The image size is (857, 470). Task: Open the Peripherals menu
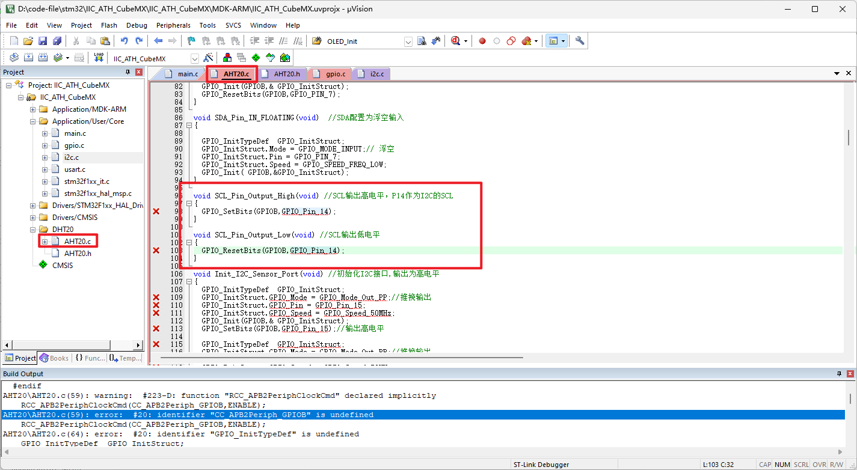click(x=173, y=25)
